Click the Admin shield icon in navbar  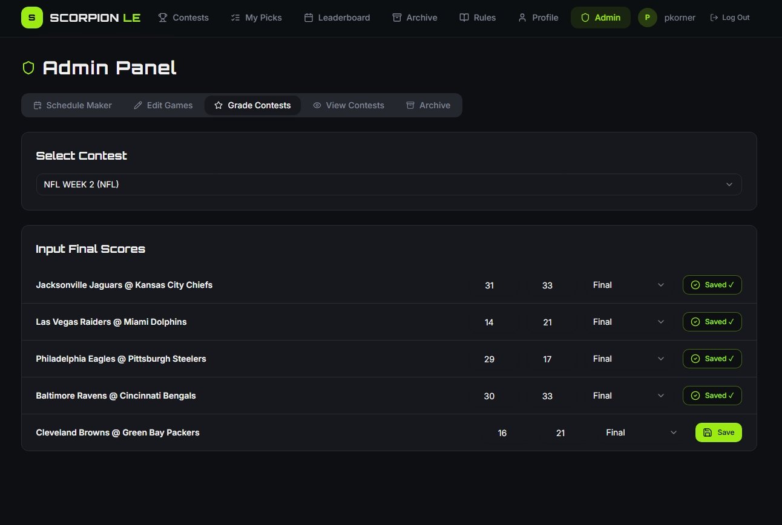coord(585,18)
